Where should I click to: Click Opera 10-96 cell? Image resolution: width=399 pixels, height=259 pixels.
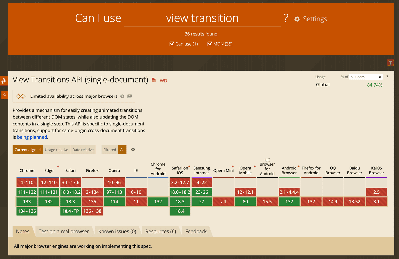[114, 182]
